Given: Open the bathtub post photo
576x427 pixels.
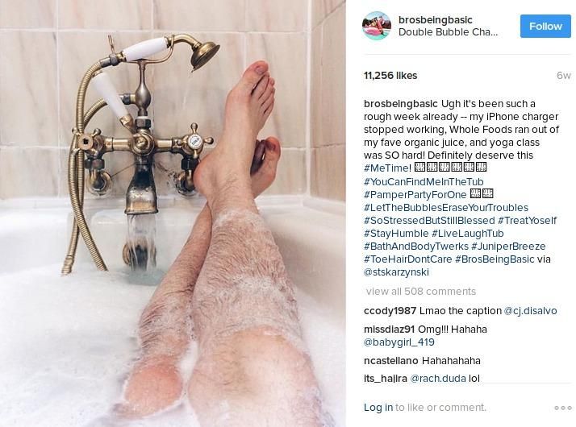Looking at the screenshot, I should coord(173,213).
